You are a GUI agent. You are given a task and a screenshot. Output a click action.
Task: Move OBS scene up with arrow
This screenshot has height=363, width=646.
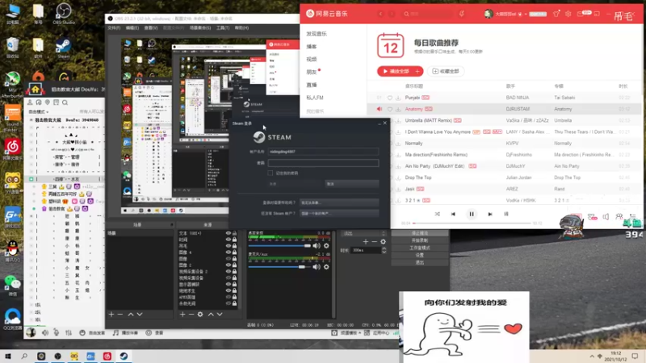(x=131, y=314)
